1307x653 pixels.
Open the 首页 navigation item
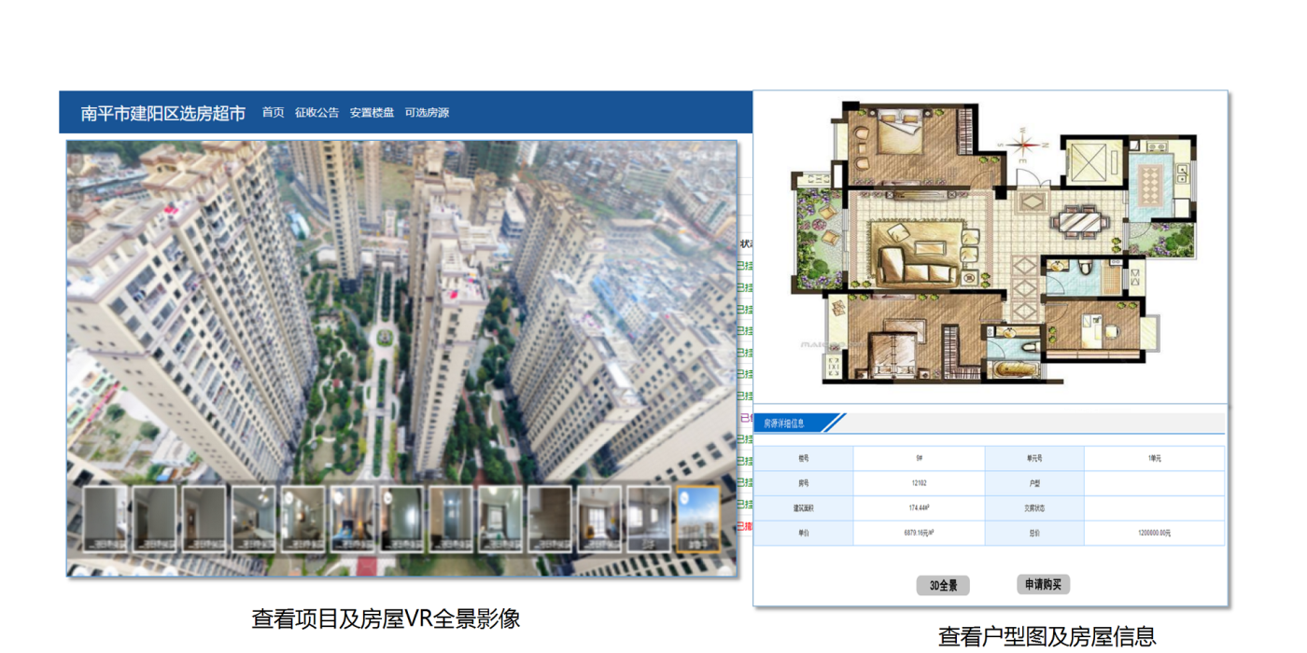point(273,113)
